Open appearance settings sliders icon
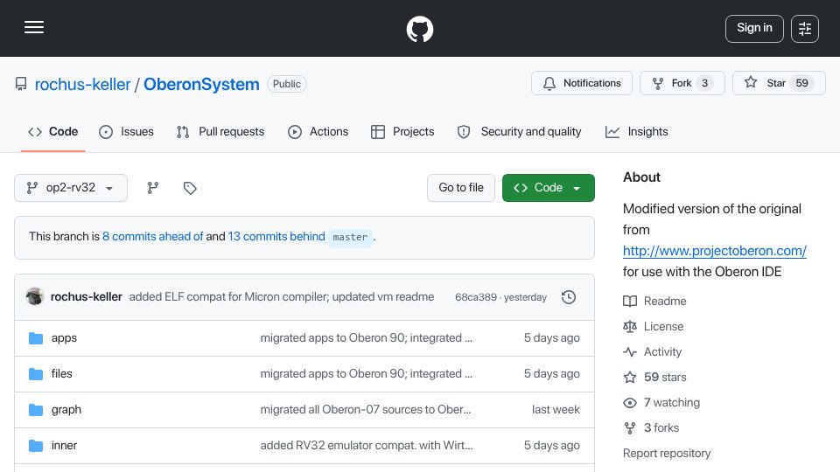840x472 pixels. [x=805, y=28]
